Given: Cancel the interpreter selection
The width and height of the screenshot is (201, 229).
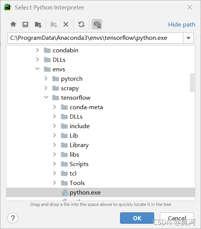Looking at the screenshot, I should (x=177, y=218).
